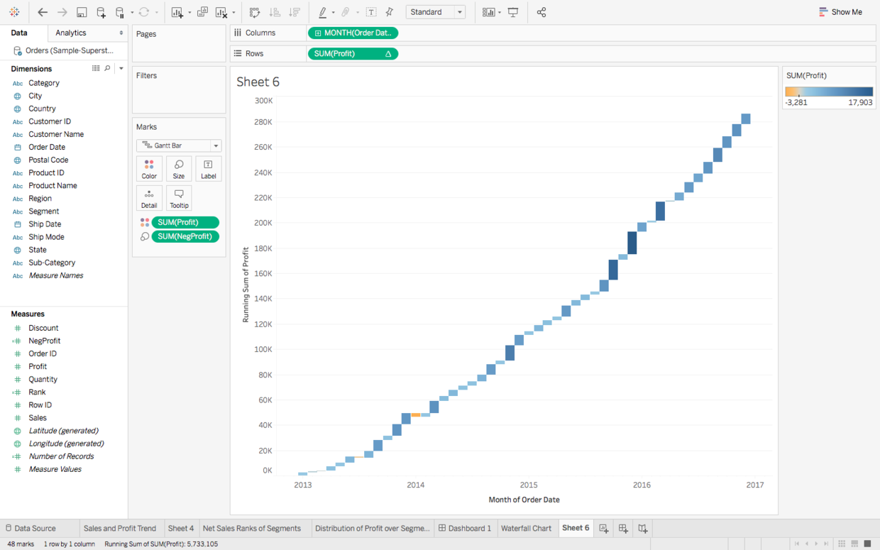
Task: Pause auto updates for the data source
Action: [120, 12]
